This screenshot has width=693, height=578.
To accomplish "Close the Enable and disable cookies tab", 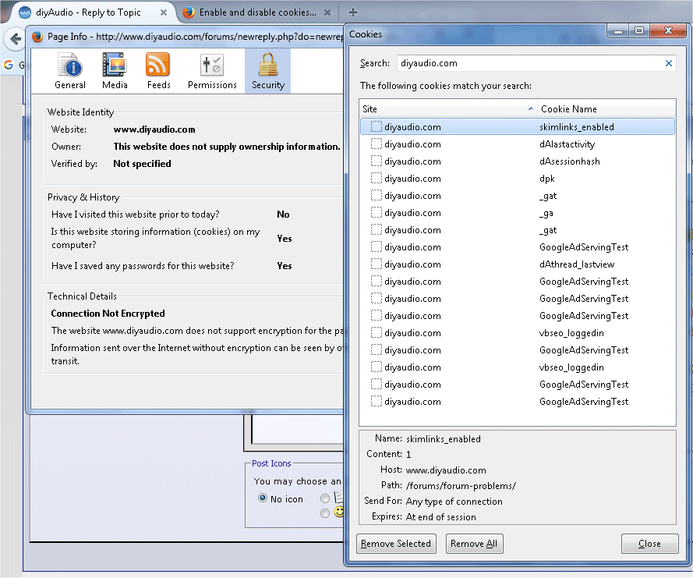I will click(327, 12).
